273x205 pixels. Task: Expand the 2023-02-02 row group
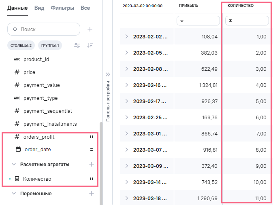(x=126, y=36)
